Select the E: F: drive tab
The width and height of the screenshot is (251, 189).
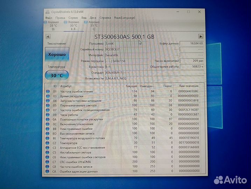74,26
